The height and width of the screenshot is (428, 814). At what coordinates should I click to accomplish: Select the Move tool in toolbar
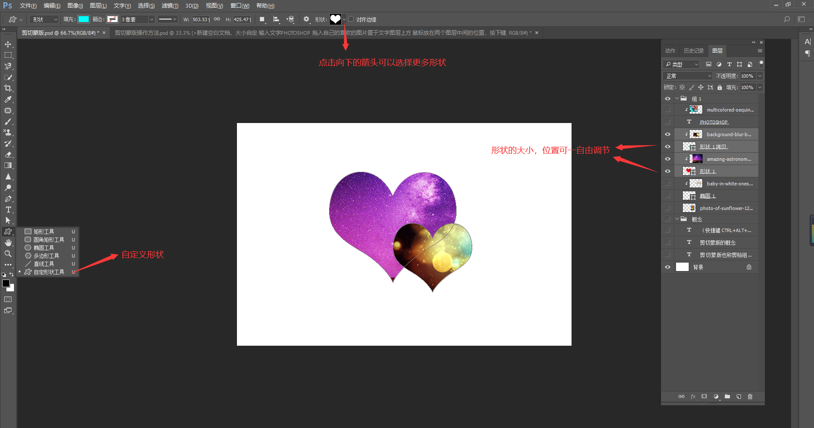pyautogui.click(x=8, y=45)
